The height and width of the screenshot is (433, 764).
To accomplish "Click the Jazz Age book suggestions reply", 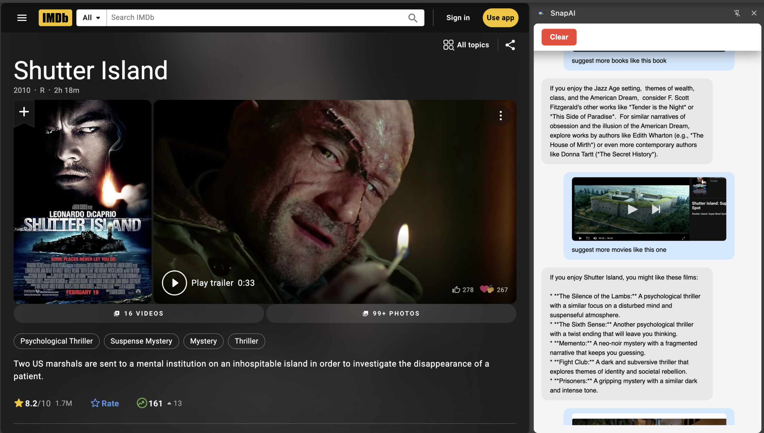I will coord(627,121).
